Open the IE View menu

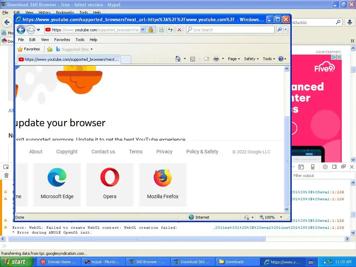coord(45,40)
